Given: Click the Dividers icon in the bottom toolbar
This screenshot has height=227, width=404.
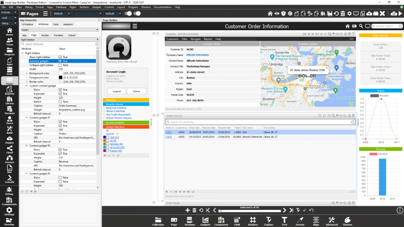Looking at the screenshot, I should coord(252,220).
